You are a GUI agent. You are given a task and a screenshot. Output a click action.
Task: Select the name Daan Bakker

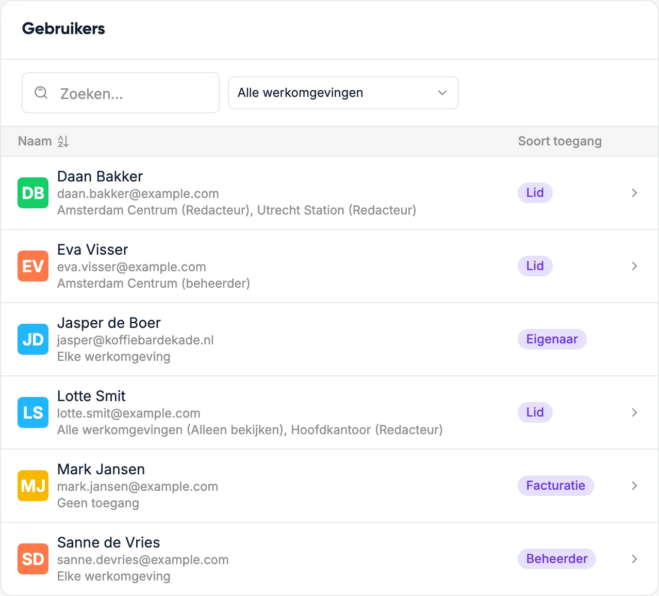[100, 176]
